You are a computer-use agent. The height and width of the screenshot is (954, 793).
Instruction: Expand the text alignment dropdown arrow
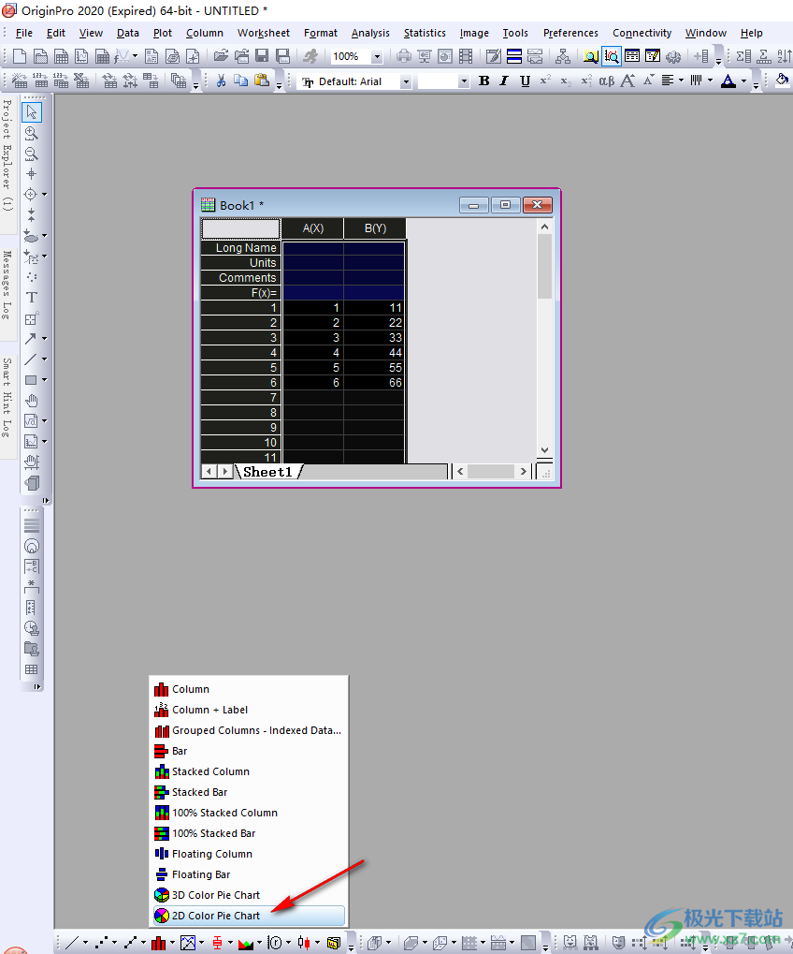tap(681, 81)
